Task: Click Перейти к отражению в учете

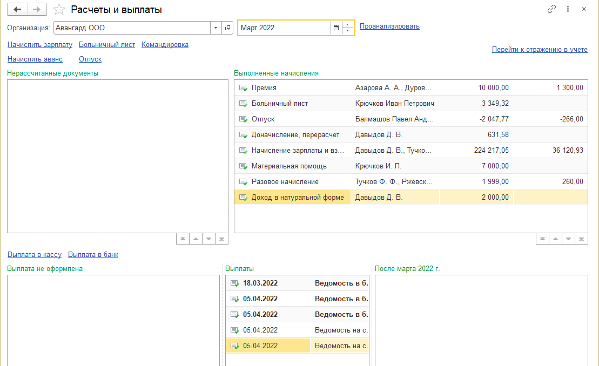Action: coord(539,50)
